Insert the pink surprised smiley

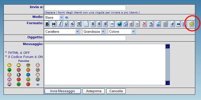click(x=9, y=80)
